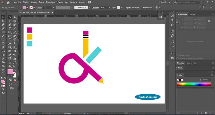The width and height of the screenshot is (215, 115).
Task: Open the Asset Export panel icon
Action: (172, 42)
